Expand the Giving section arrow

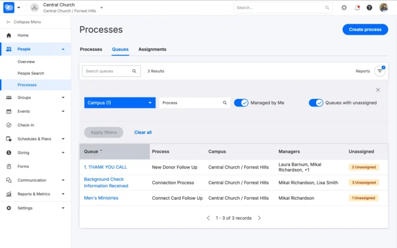(63, 153)
